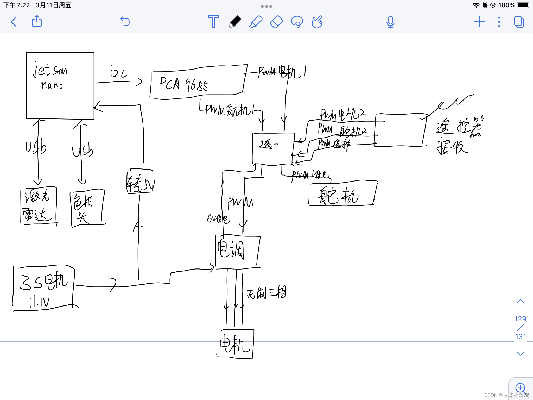Image resolution: width=533 pixels, height=400 pixels.
Task: Select the Lasso selection tool
Action: [297, 22]
